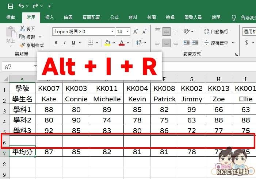Click the fill color paint bucket swatch
Screen dimensions: 256x179
tap(107, 43)
